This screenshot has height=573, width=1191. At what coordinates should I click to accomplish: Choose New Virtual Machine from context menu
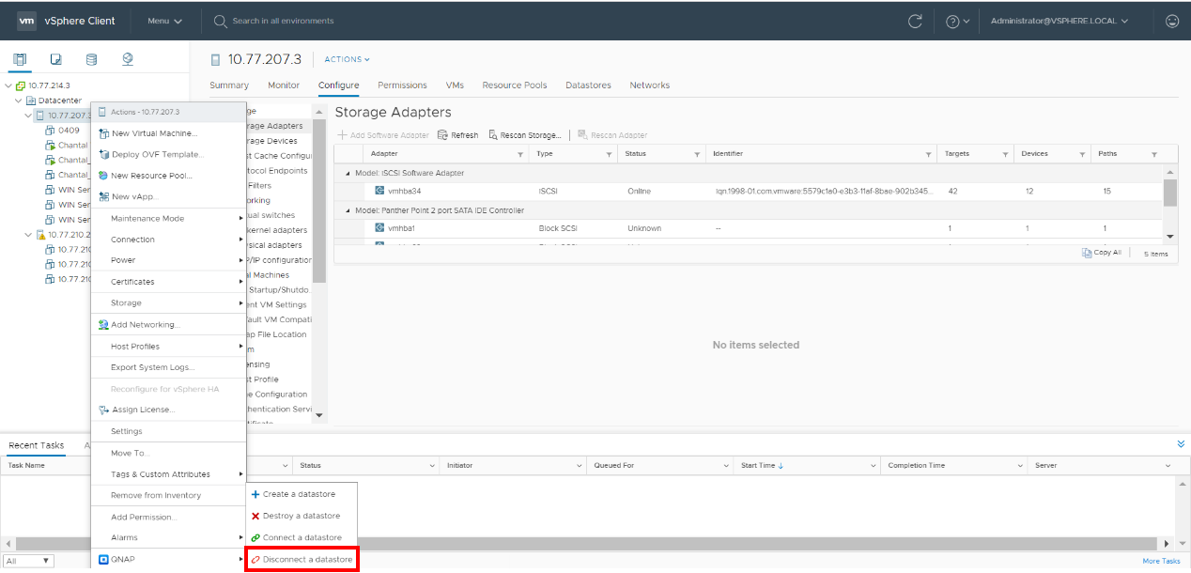coord(154,133)
